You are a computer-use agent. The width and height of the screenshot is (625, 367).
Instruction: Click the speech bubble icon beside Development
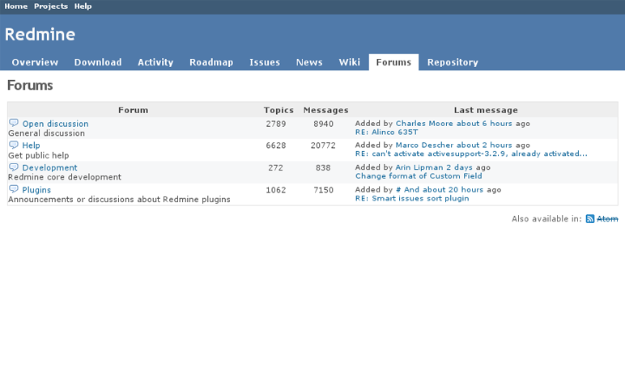click(x=14, y=167)
